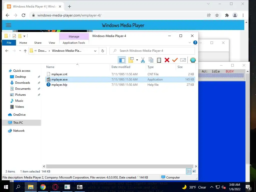
Task: Click the Paste clipboard icon
Action: (x=159, y=60)
